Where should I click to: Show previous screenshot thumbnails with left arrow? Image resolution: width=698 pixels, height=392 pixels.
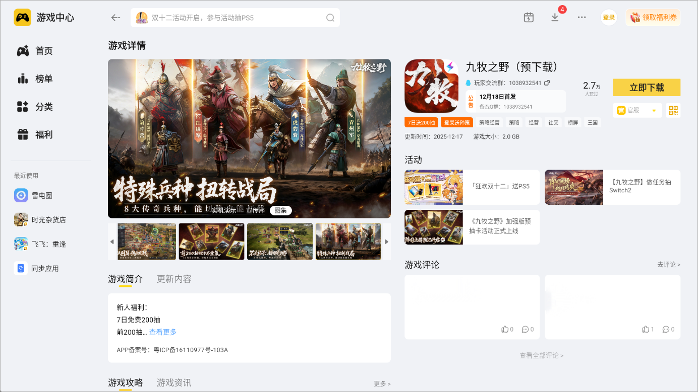point(112,242)
